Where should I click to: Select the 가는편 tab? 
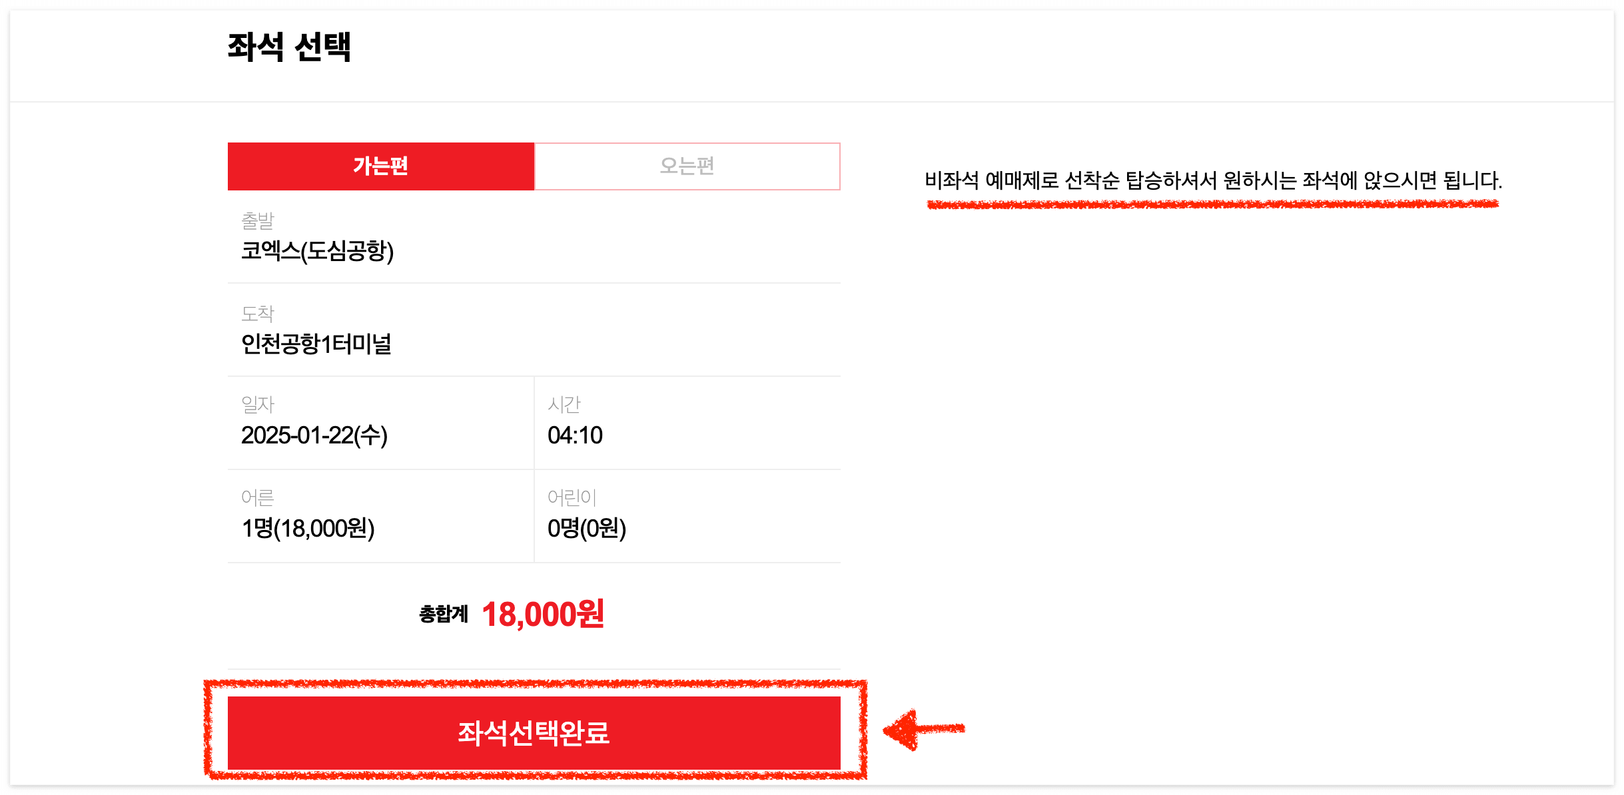click(380, 166)
